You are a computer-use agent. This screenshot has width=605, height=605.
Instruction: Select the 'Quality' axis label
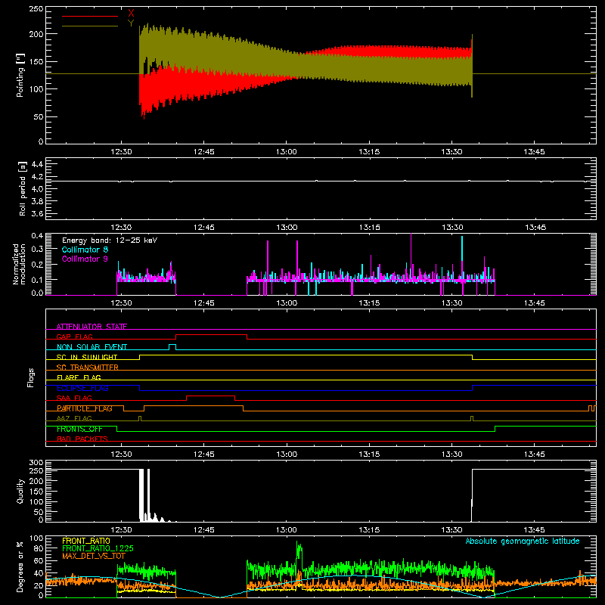pos(20,491)
